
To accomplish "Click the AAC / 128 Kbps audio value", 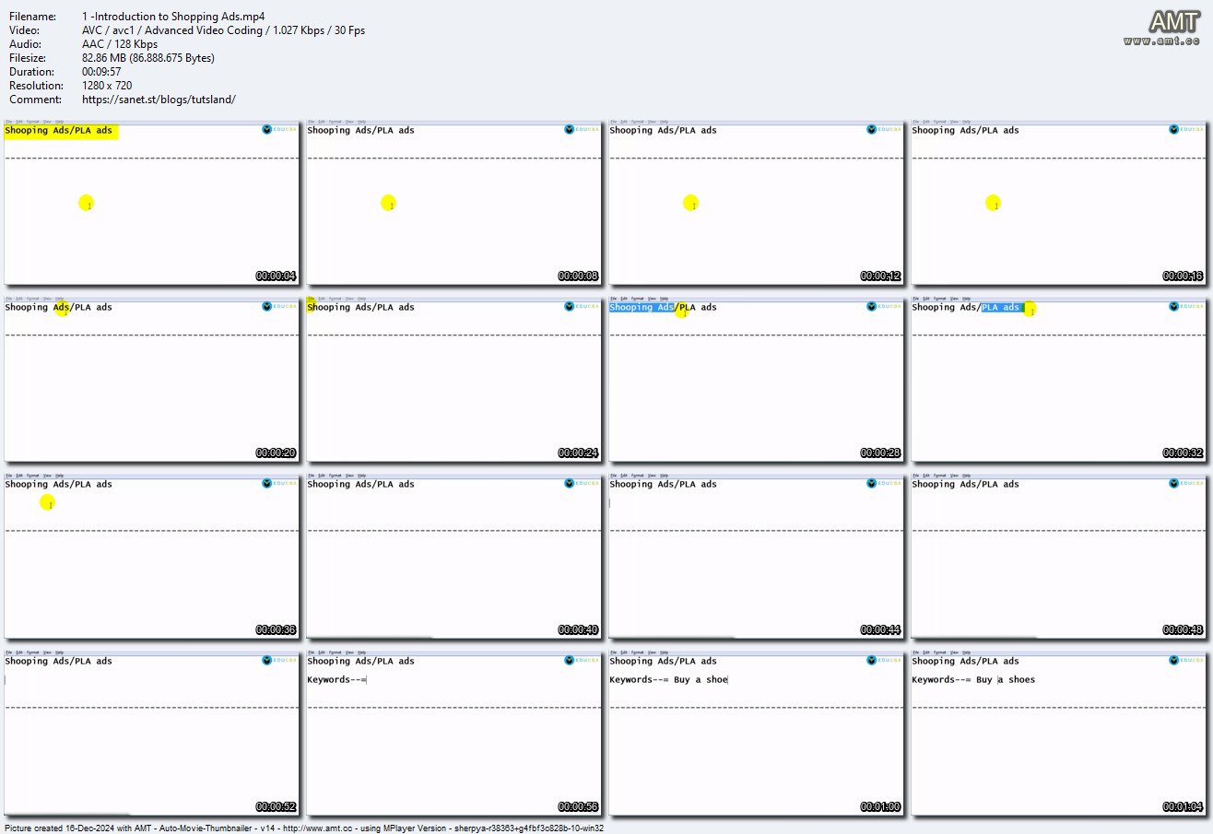I will coord(120,44).
